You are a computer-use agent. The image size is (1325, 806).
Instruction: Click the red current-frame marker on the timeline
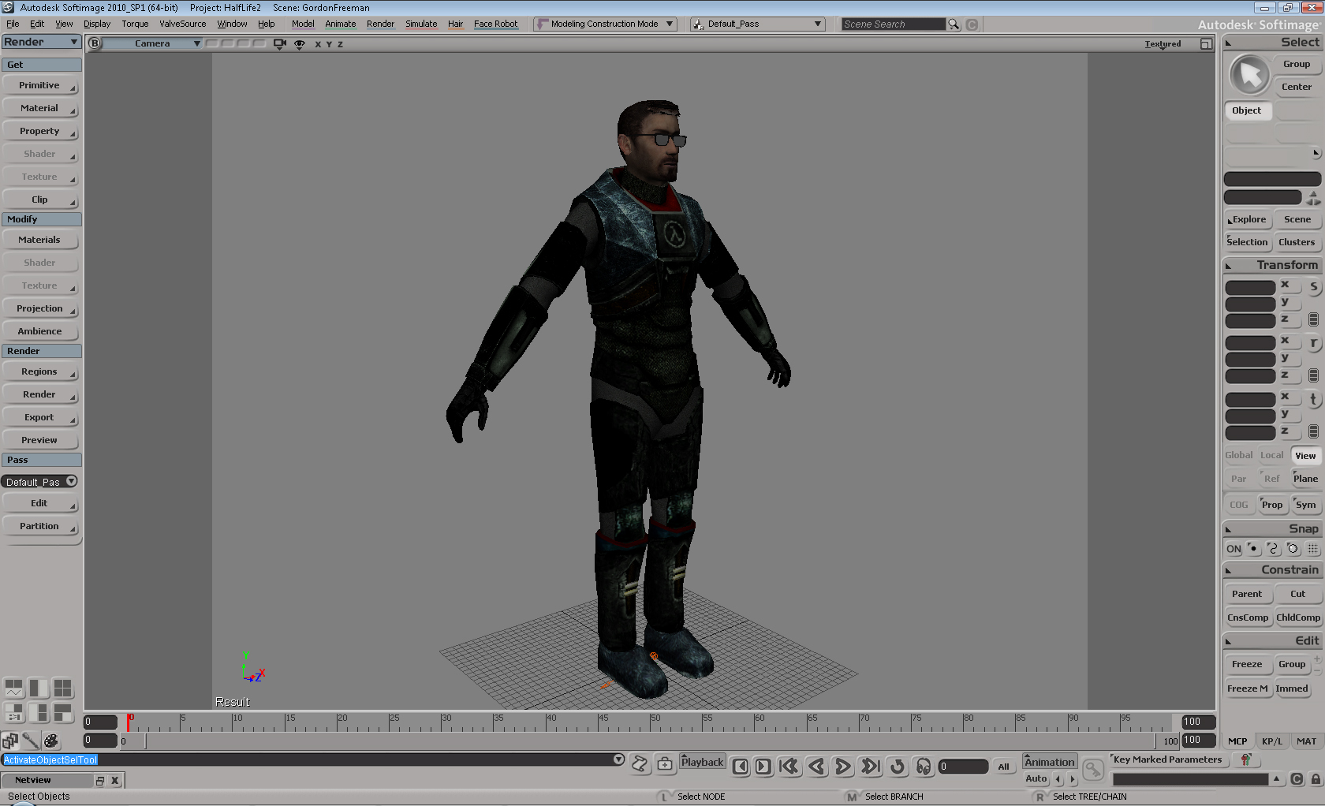coord(129,722)
